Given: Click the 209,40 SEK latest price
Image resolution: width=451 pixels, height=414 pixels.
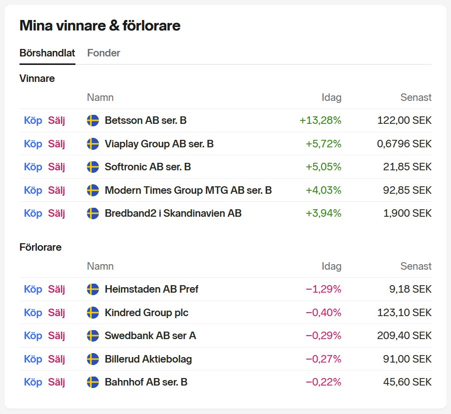Looking at the screenshot, I should tap(405, 336).
